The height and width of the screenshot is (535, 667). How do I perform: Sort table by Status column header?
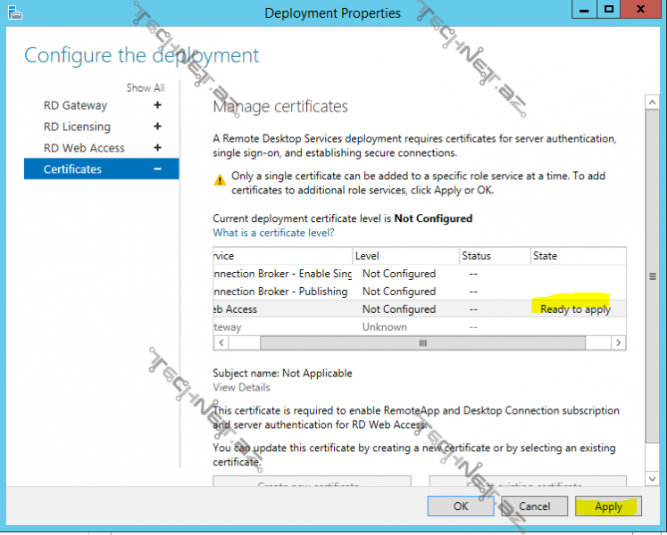point(494,256)
